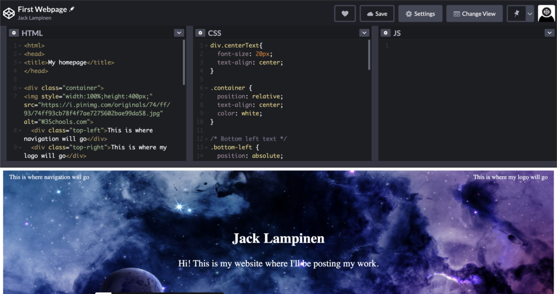
Task: Click the Change View button
Action: click(474, 14)
